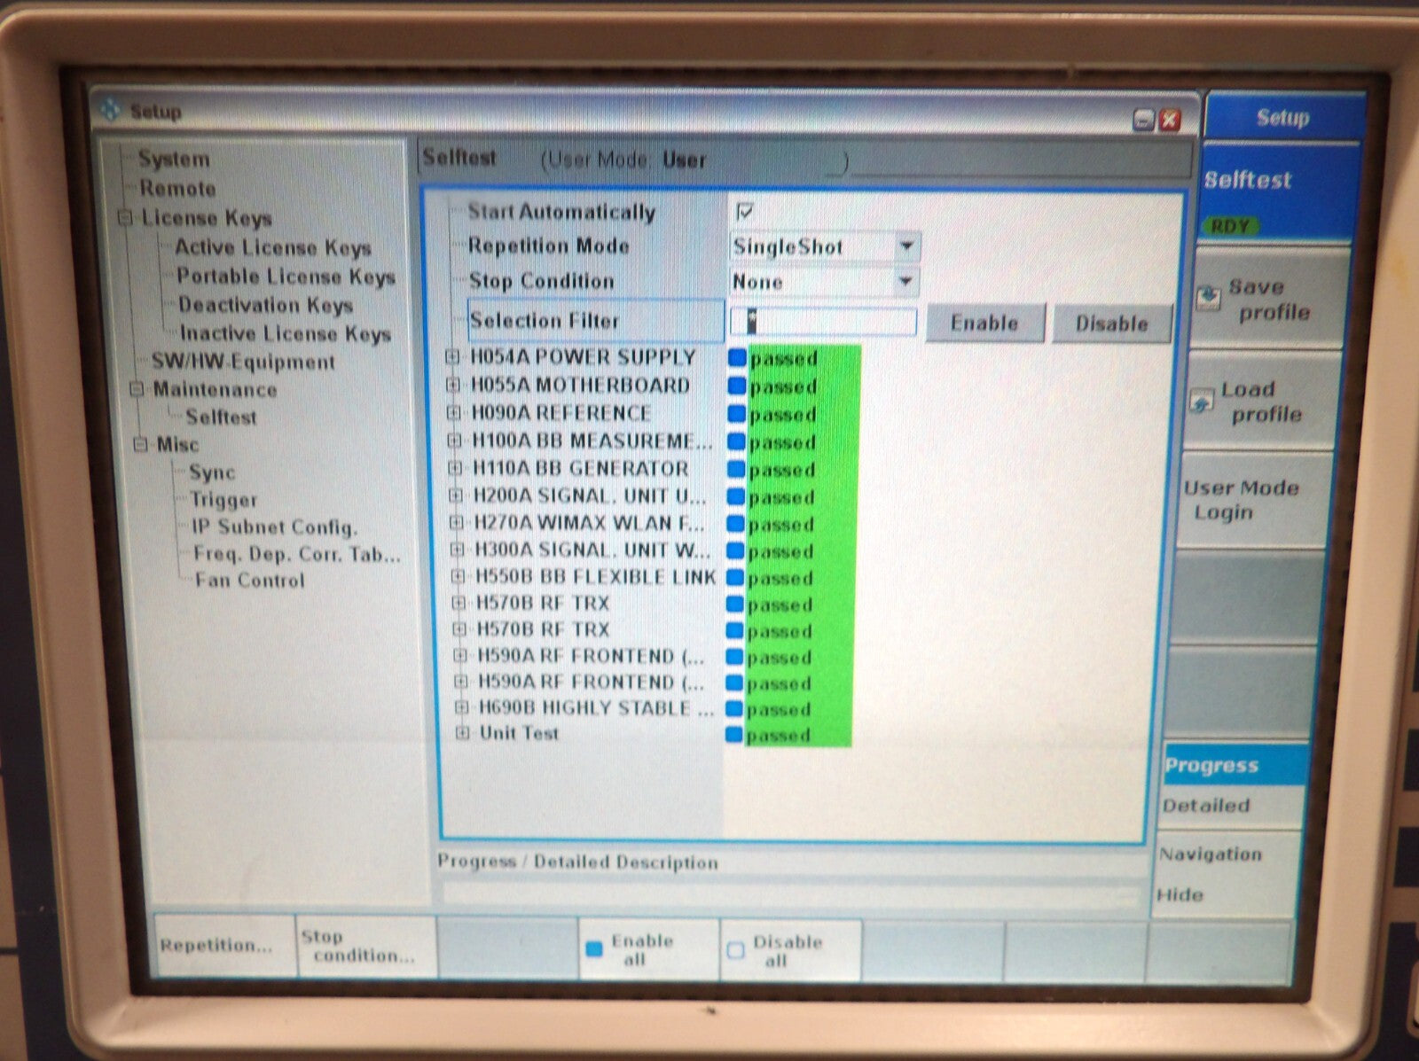Collapse the Misc tree node
The image size is (1419, 1061).
(141, 444)
